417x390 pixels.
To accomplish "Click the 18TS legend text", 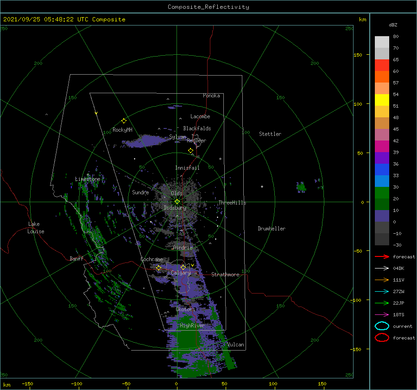I will (398, 315).
